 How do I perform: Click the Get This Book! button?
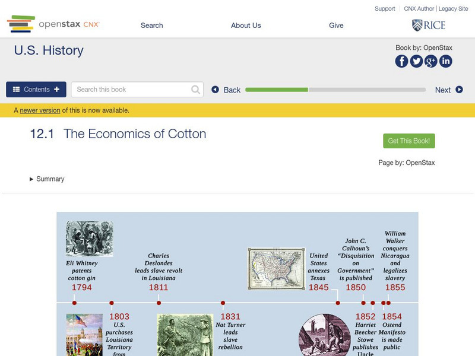(409, 141)
